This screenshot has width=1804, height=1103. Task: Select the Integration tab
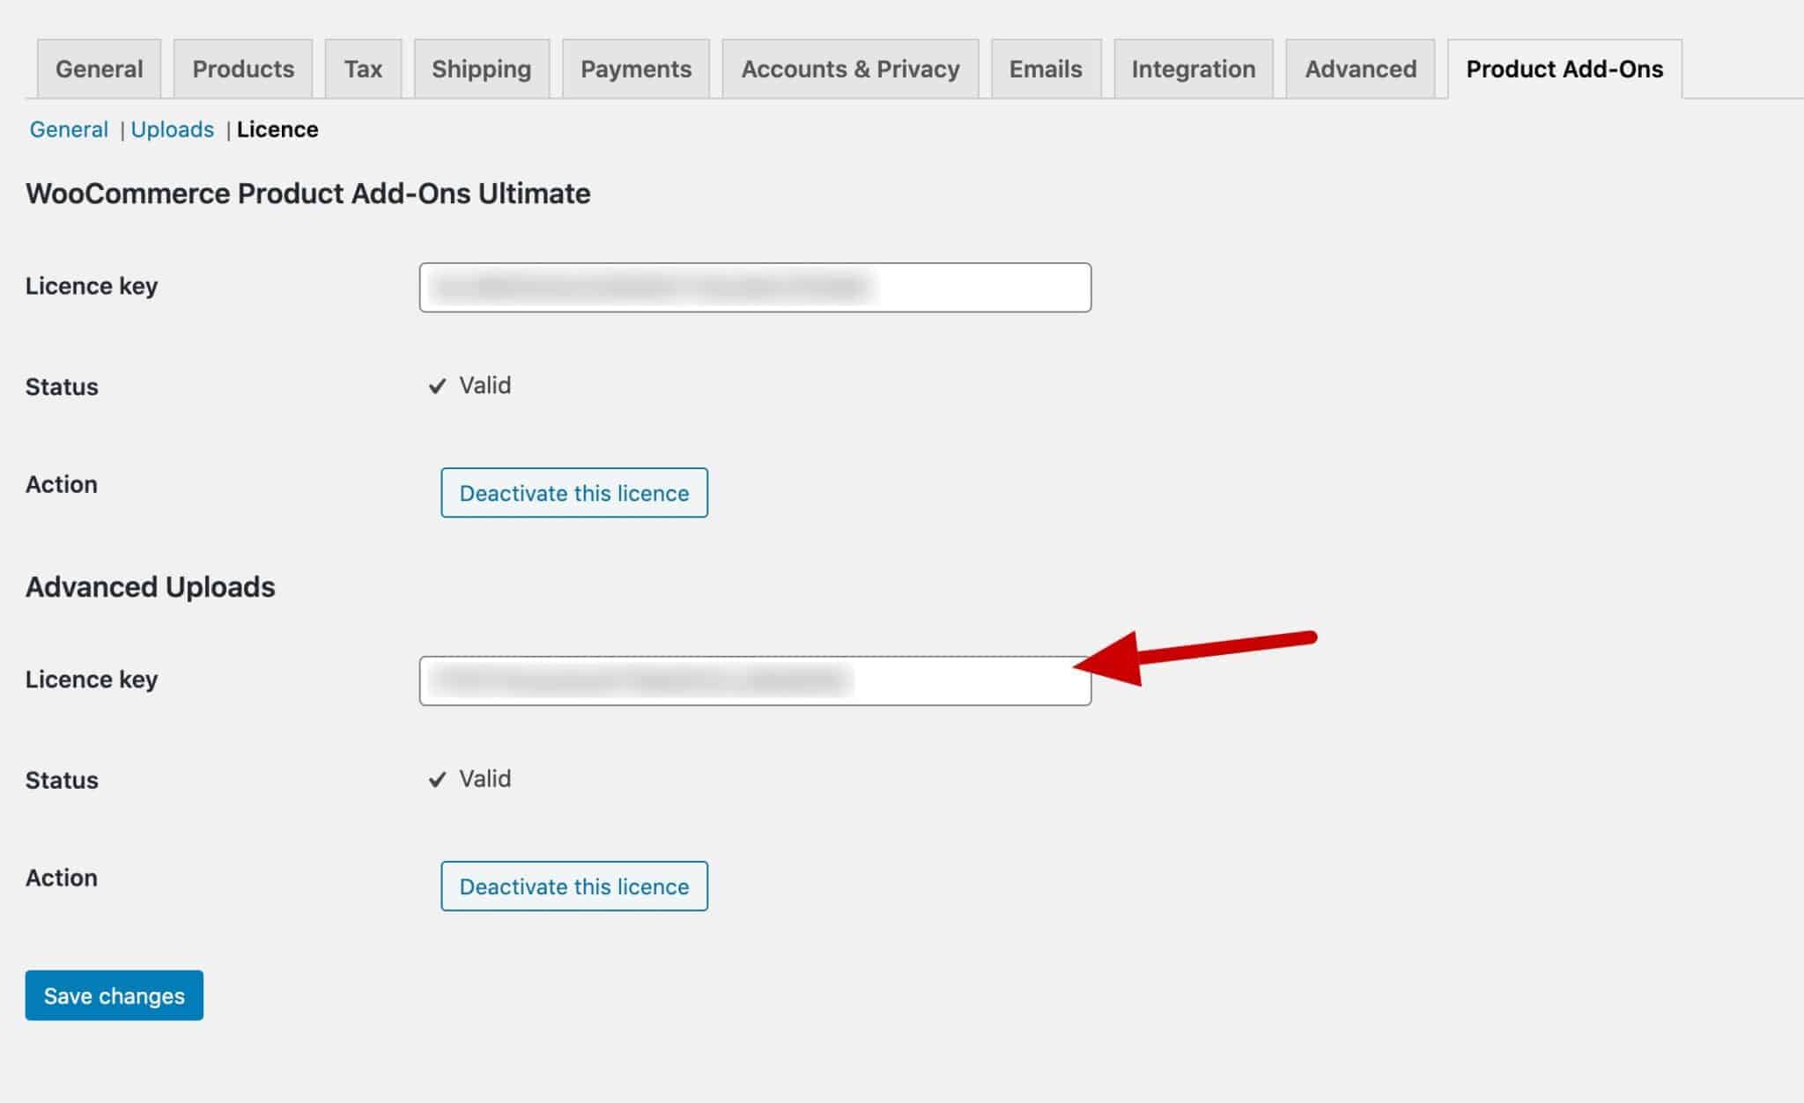1193,68
